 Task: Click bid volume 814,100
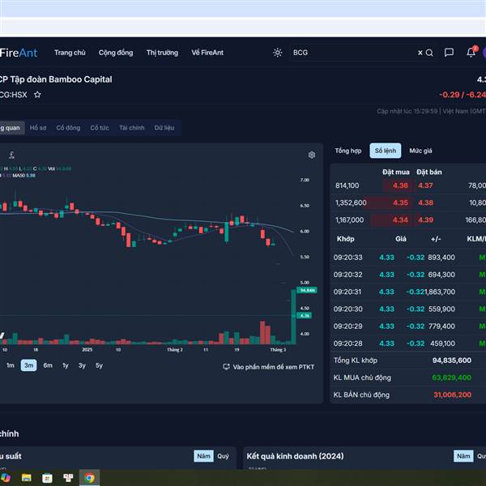(347, 185)
